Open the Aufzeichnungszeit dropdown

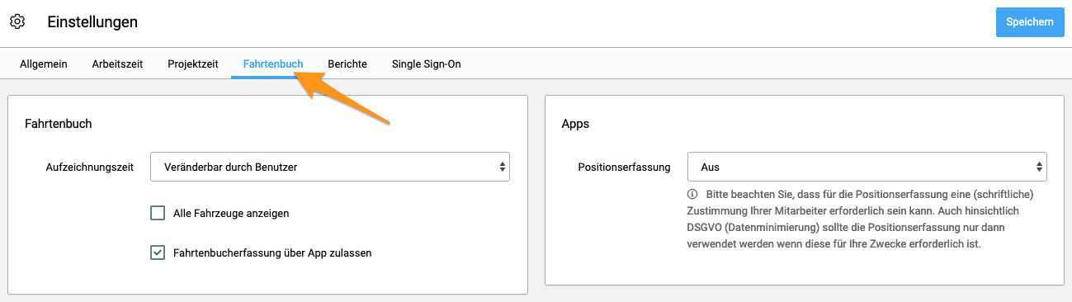point(330,167)
